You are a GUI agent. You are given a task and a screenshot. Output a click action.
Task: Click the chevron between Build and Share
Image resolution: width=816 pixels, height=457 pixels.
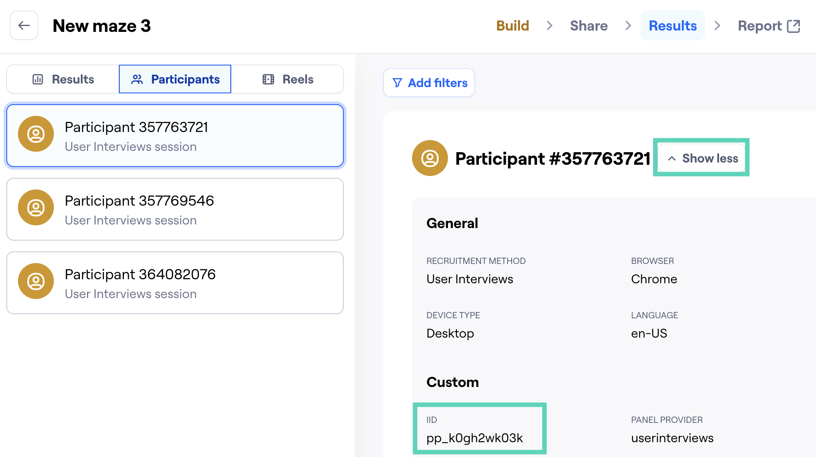point(549,26)
